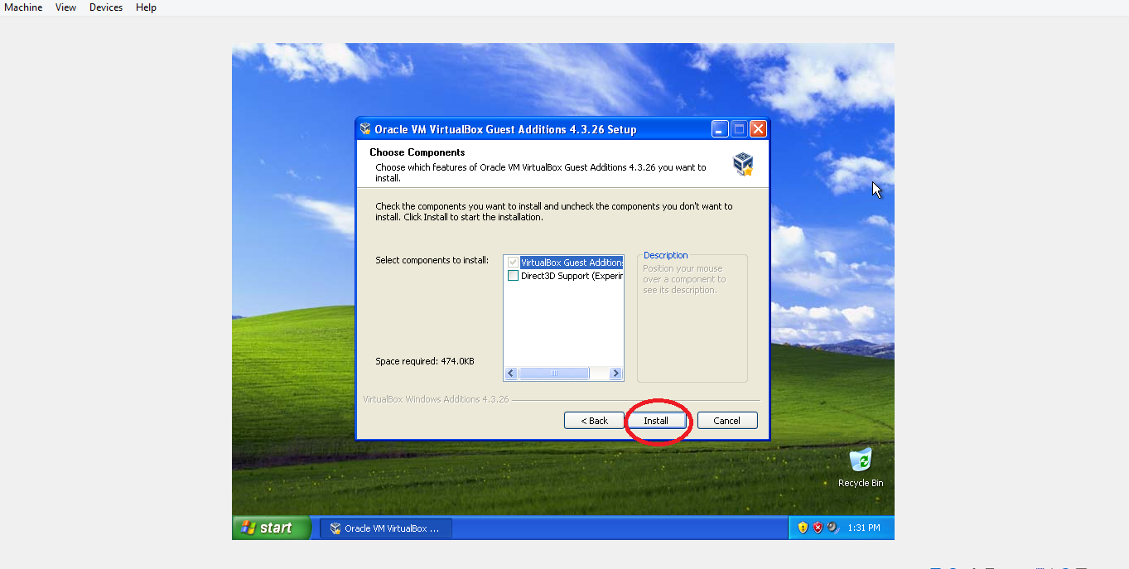The height and width of the screenshot is (569, 1129).
Task: Open the Windows XP start menu
Action: [271, 528]
